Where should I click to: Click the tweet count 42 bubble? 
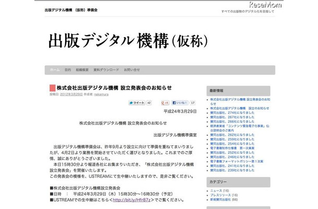[149, 103]
